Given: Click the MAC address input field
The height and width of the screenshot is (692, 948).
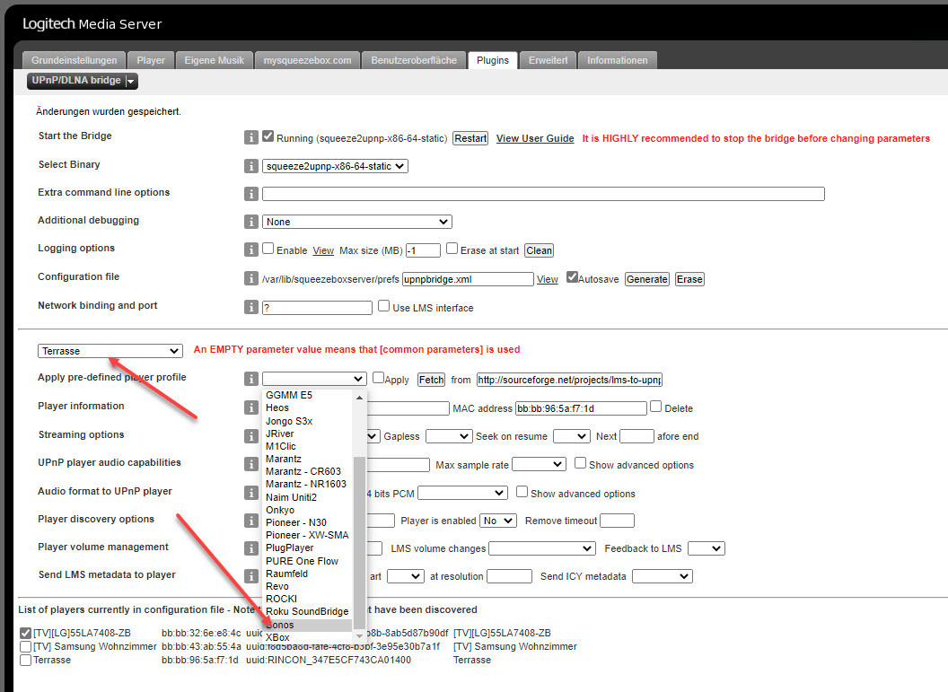Looking at the screenshot, I should pyautogui.click(x=581, y=408).
